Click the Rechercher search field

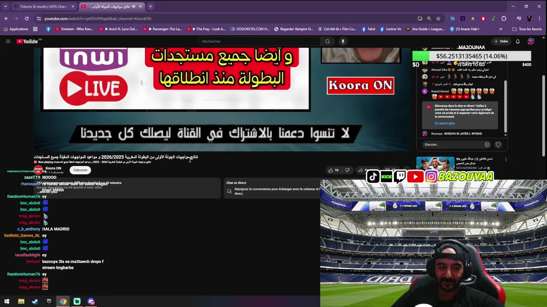click(x=260, y=41)
